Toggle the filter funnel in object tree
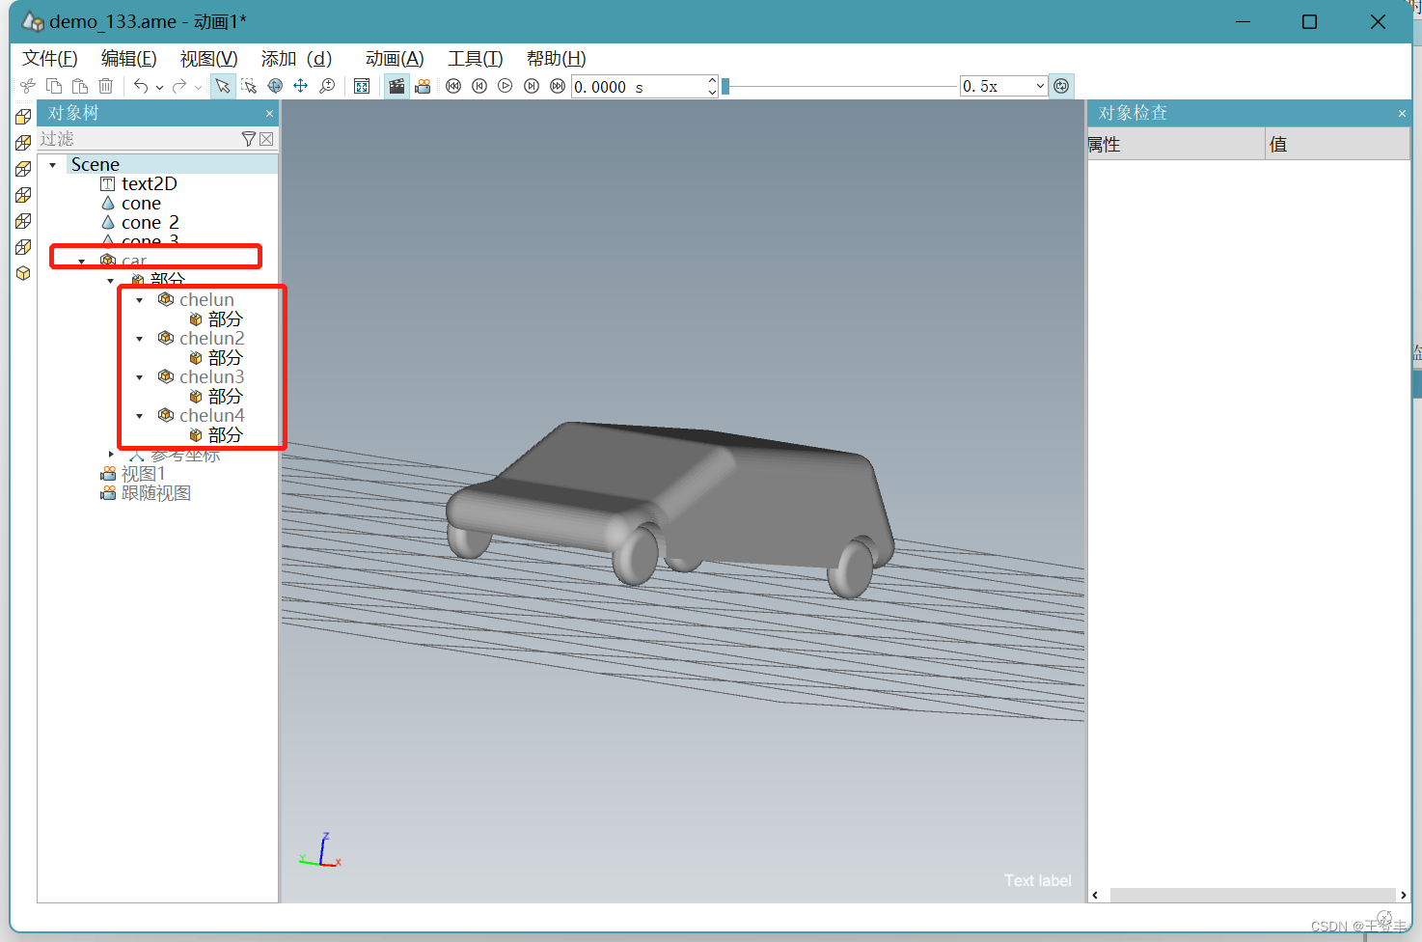The image size is (1422, 942). point(248,139)
